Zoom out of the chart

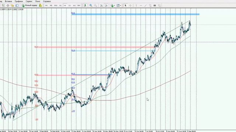[x=96, y=5]
